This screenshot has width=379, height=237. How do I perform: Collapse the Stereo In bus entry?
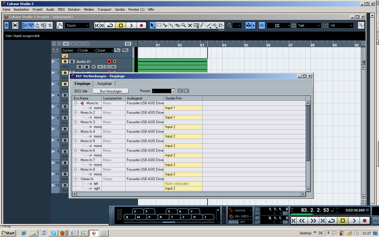click(76, 179)
